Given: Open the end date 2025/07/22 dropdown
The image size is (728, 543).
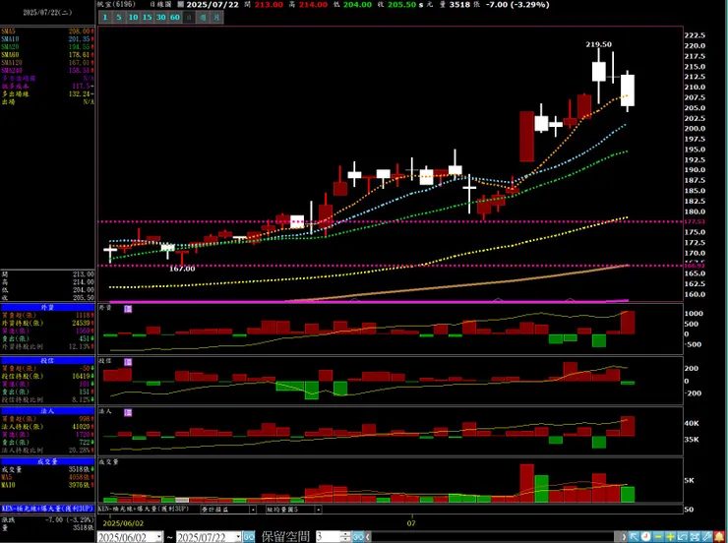Looking at the screenshot, I should tap(238, 537).
